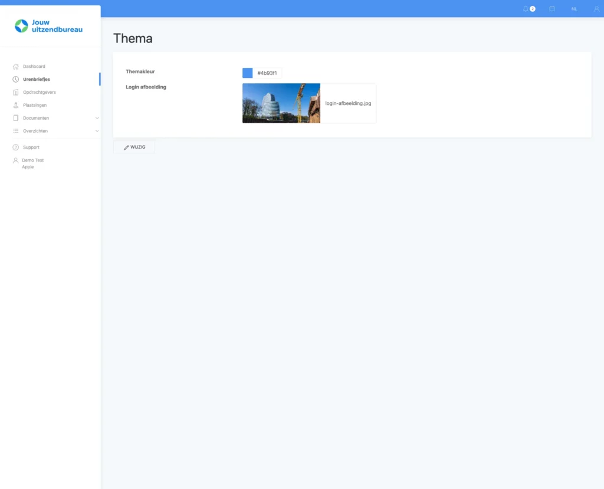Click the Plaatsingen icon in sidebar
The height and width of the screenshot is (489, 604).
coord(16,105)
